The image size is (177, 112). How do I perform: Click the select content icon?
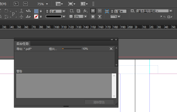(x=22, y=16)
